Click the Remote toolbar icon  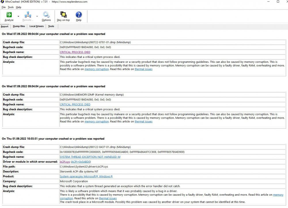(28, 15)
